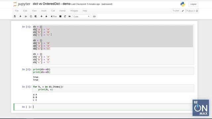Rename notebook title dict vs OrderedDict - demo
Viewport: 212px width, 119px height.
pos(52,4)
